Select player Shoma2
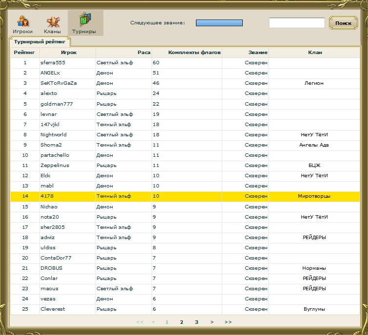 tap(51, 145)
